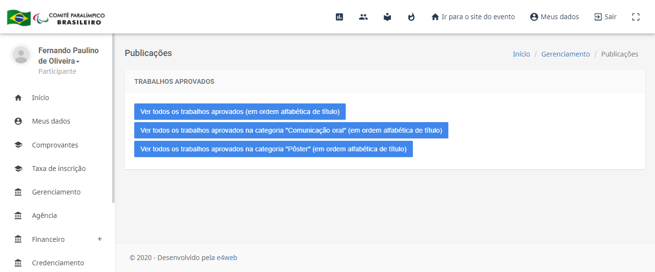This screenshot has height=272, width=655.
Task: Click the graduation cap icon beside Comprovantes
Action: (18, 145)
